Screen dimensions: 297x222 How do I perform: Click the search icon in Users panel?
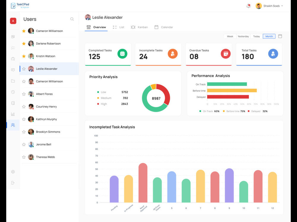pyautogui.click(x=72, y=19)
